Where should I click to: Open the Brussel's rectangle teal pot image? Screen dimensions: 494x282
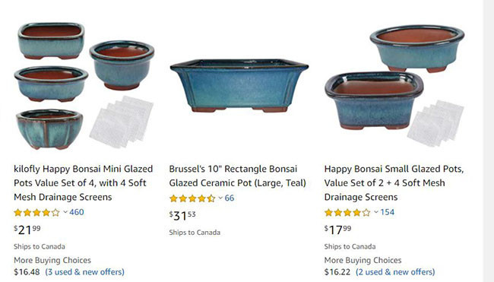click(239, 85)
